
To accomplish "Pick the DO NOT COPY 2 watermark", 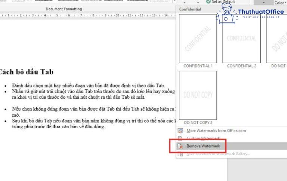I will click(x=198, y=95).
